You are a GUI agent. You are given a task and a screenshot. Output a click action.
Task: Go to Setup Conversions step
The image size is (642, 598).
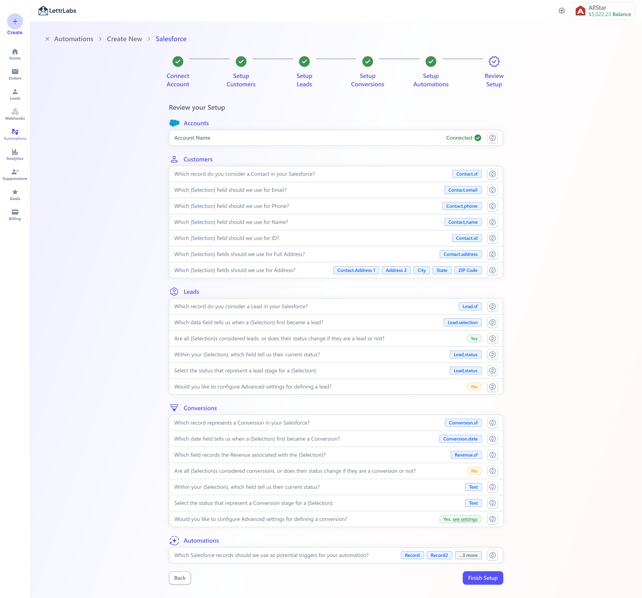click(x=367, y=72)
